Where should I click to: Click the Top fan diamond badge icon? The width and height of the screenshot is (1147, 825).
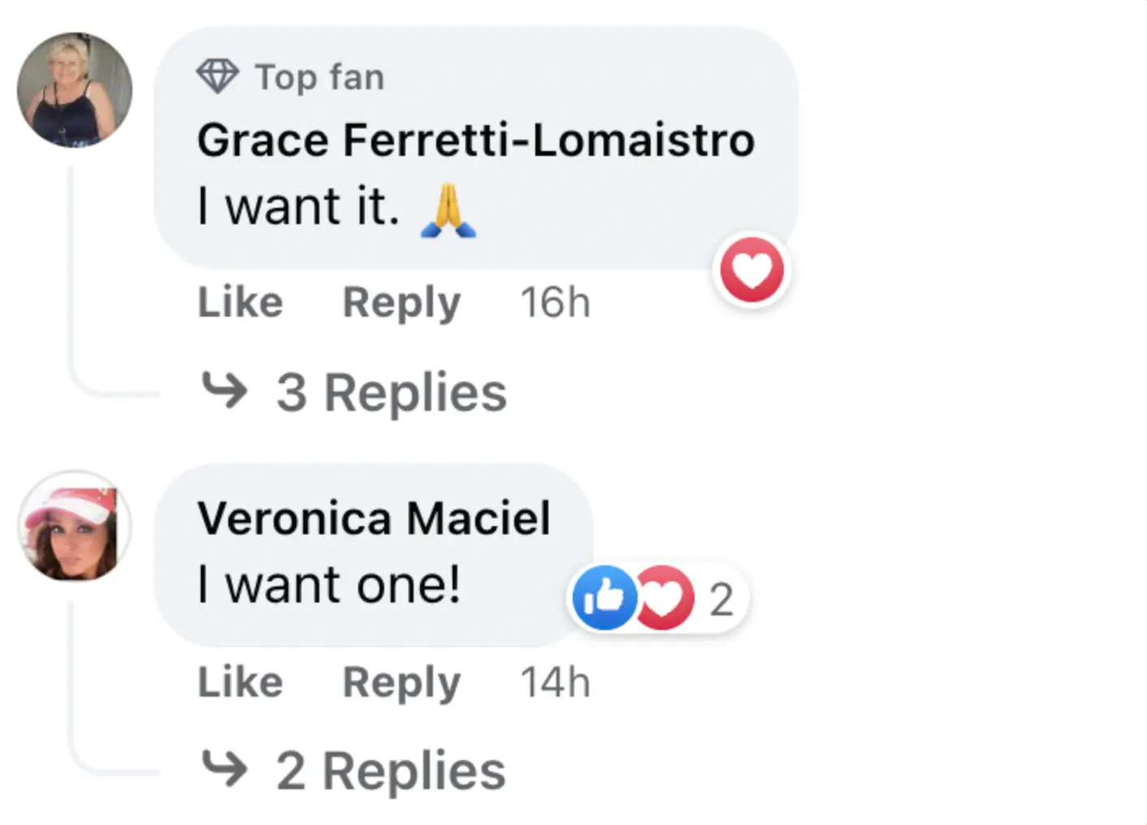coord(218,77)
